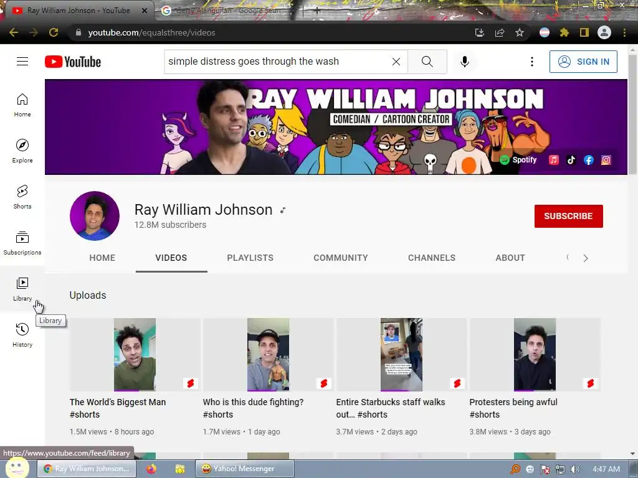The image size is (638, 478).
Task: Click the Protesters being awful thumbnail
Action: pos(535,354)
